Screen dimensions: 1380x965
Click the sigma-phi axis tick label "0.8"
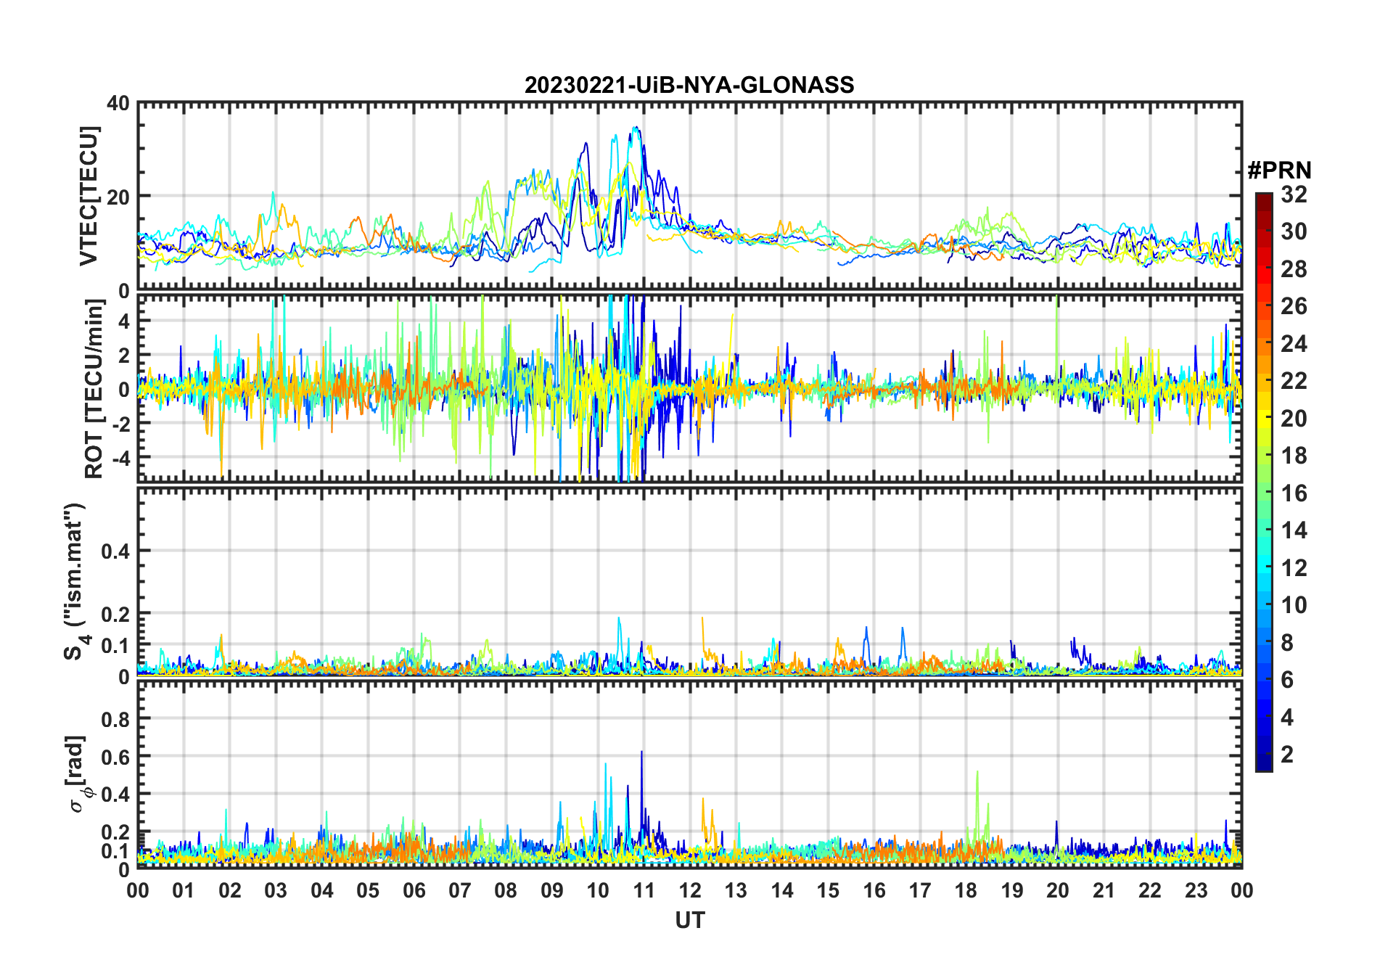point(115,719)
